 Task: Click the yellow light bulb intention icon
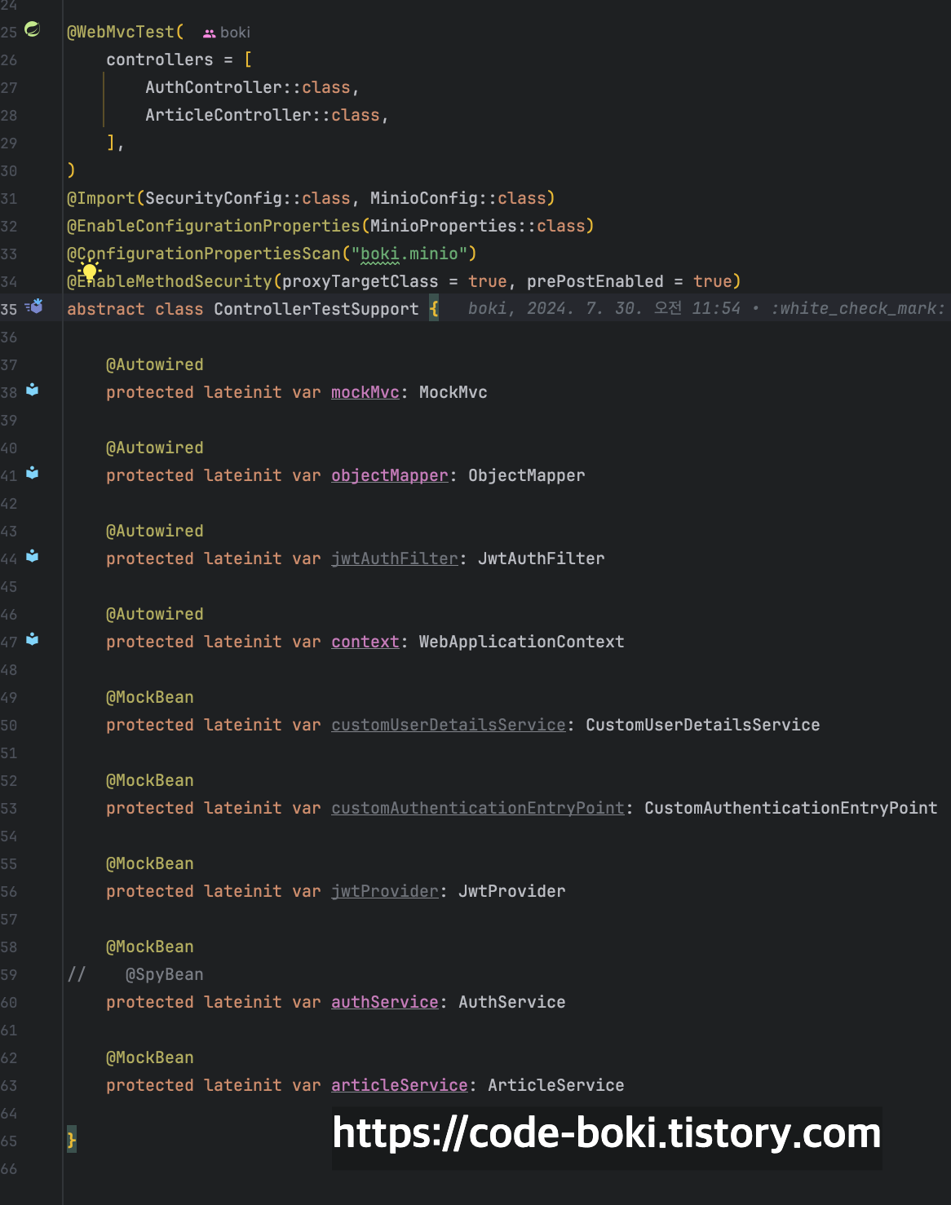[x=90, y=271]
